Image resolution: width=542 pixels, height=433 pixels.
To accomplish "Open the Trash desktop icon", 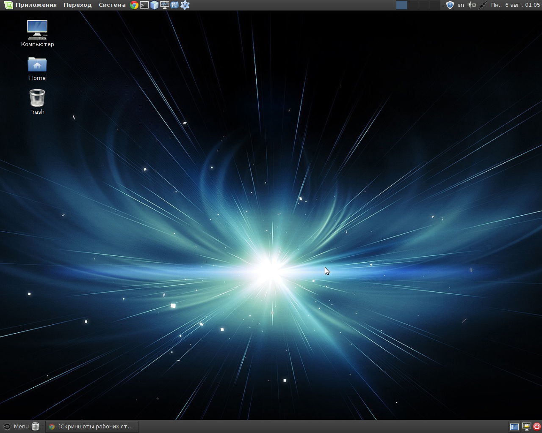I will tap(37, 98).
